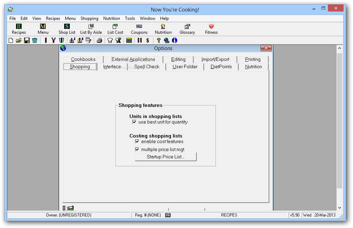Click the two standing books icon

pos(140,40)
